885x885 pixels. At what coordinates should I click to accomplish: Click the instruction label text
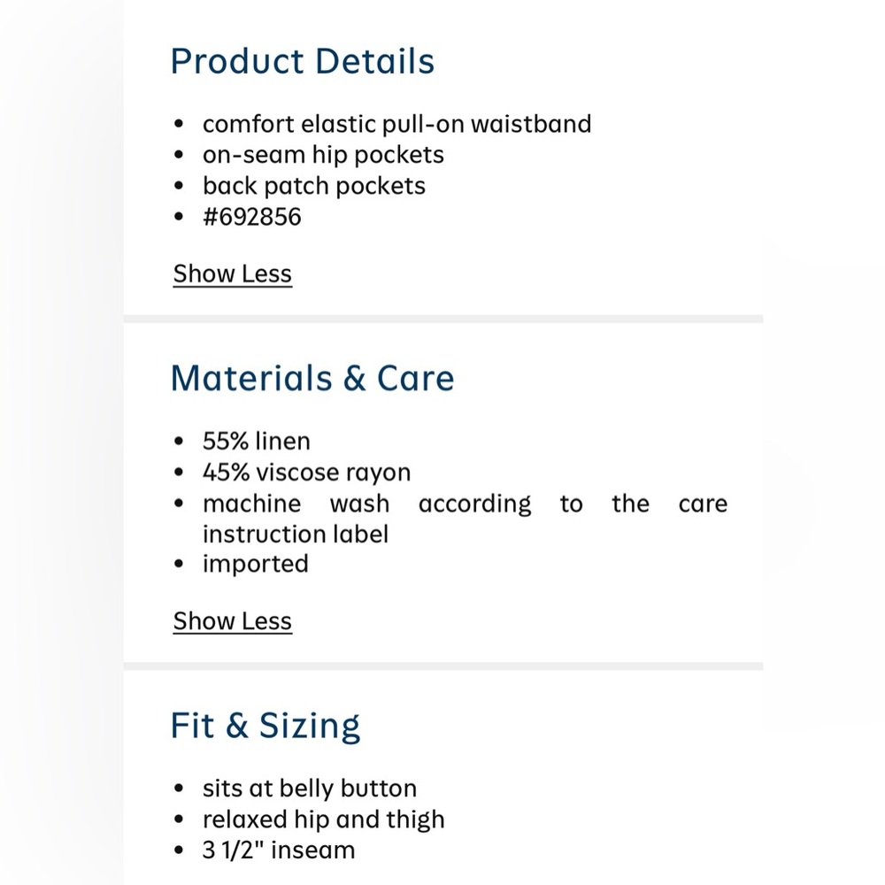point(296,534)
